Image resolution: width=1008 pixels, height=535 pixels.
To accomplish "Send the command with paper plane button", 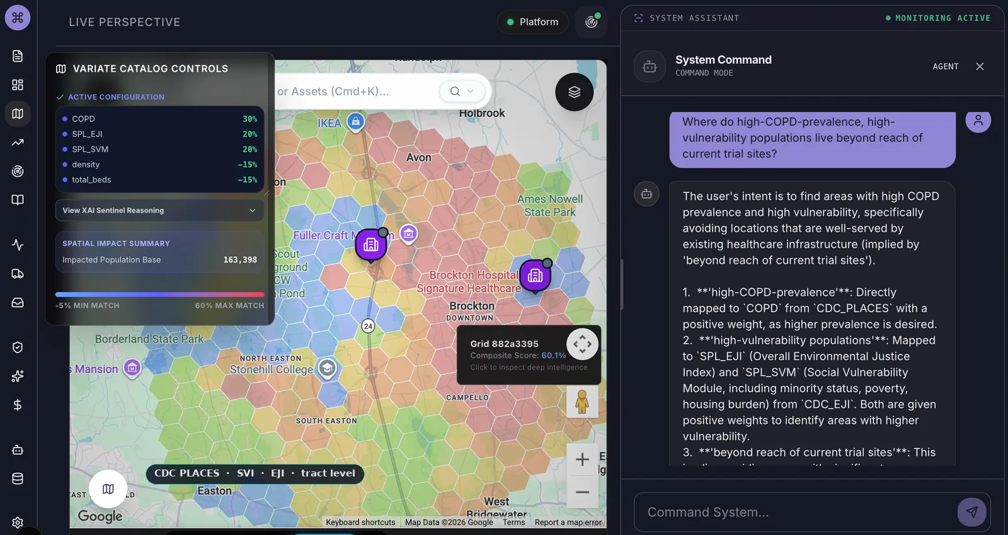I will point(971,512).
